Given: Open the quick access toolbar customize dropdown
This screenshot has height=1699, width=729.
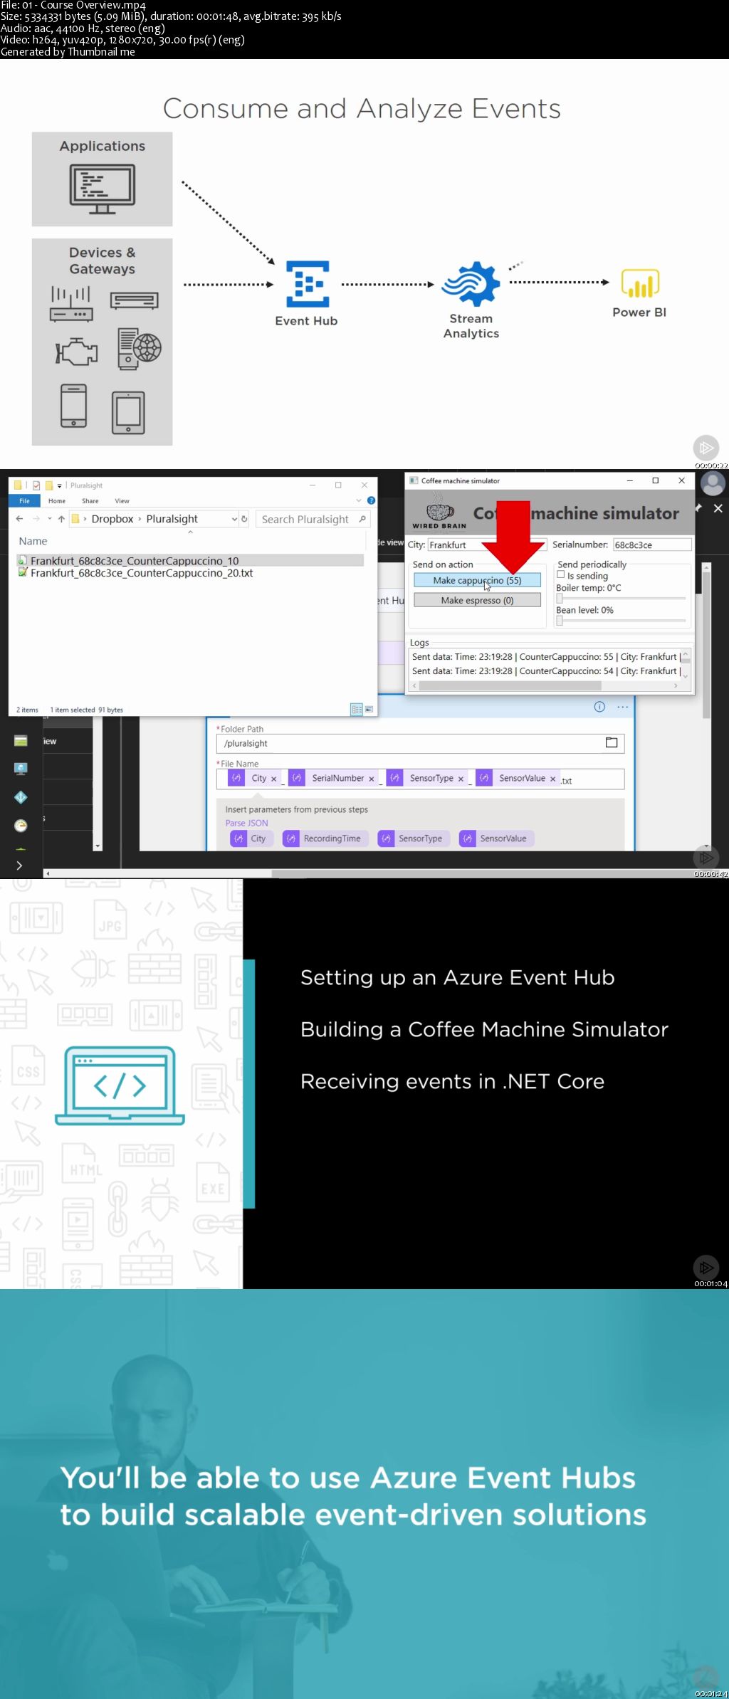Looking at the screenshot, I should (60, 485).
